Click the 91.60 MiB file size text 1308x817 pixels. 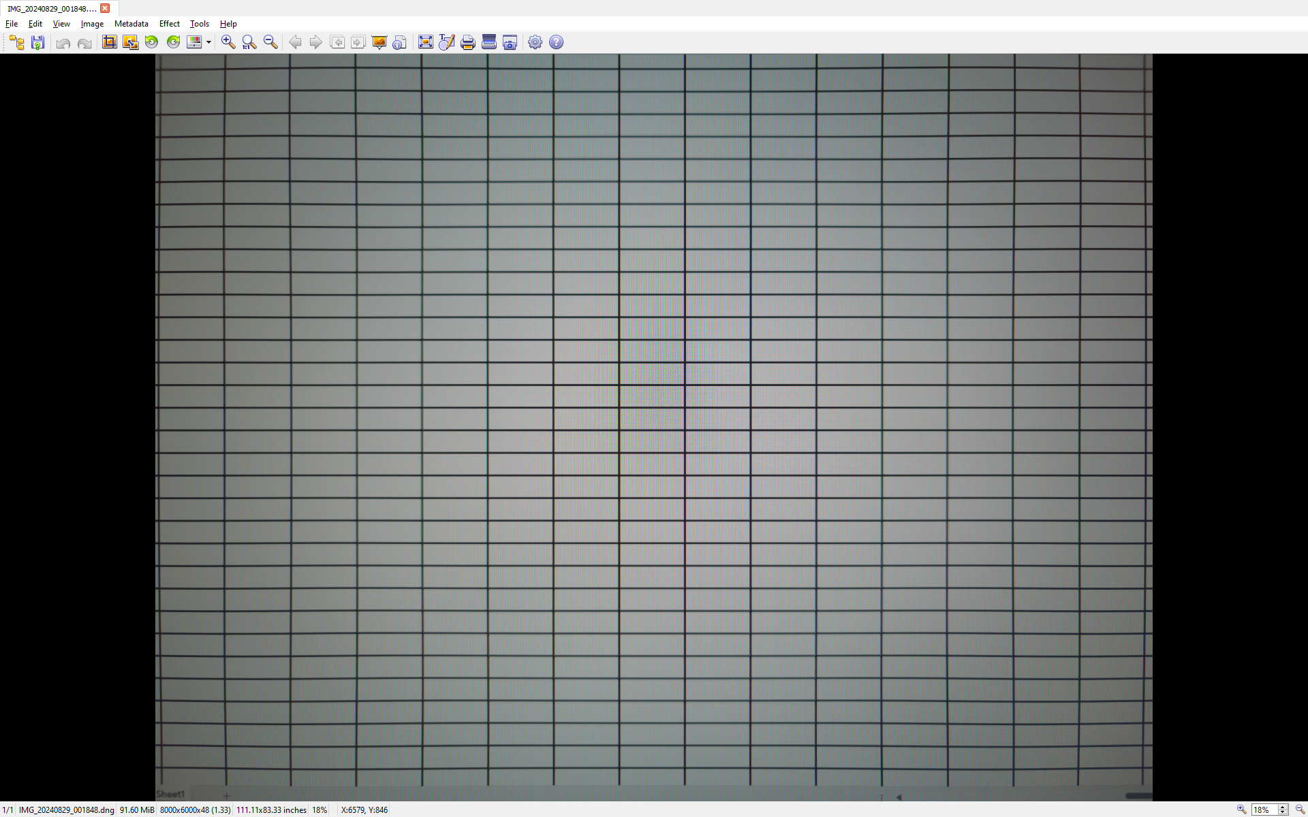(x=137, y=810)
